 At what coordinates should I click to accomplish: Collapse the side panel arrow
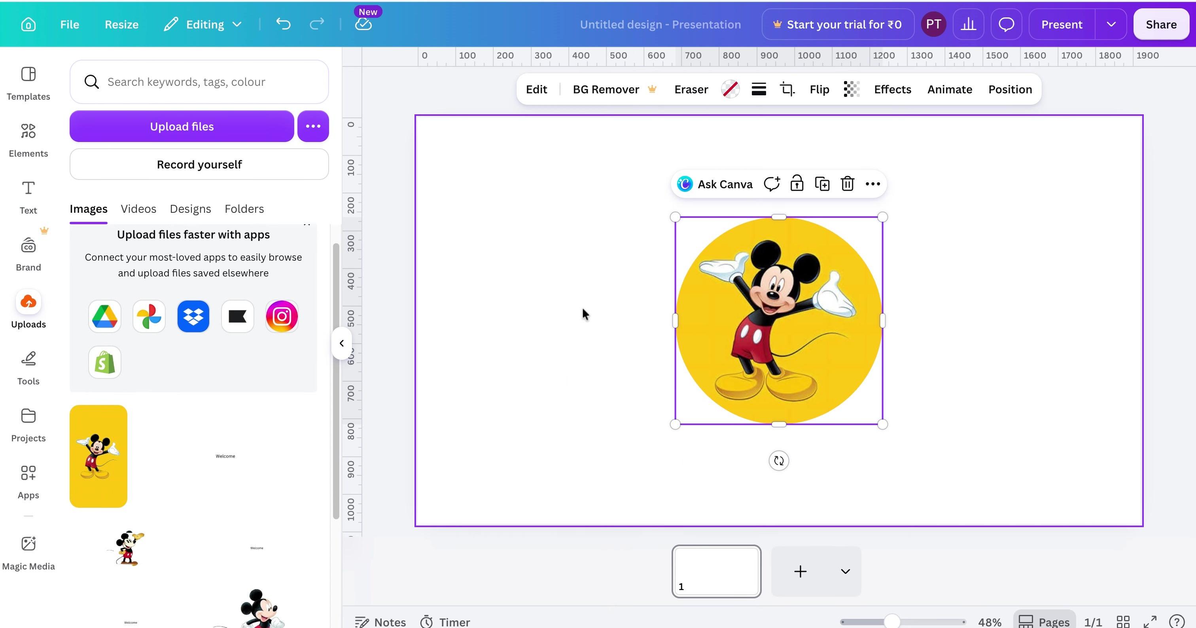click(x=341, y=343)
